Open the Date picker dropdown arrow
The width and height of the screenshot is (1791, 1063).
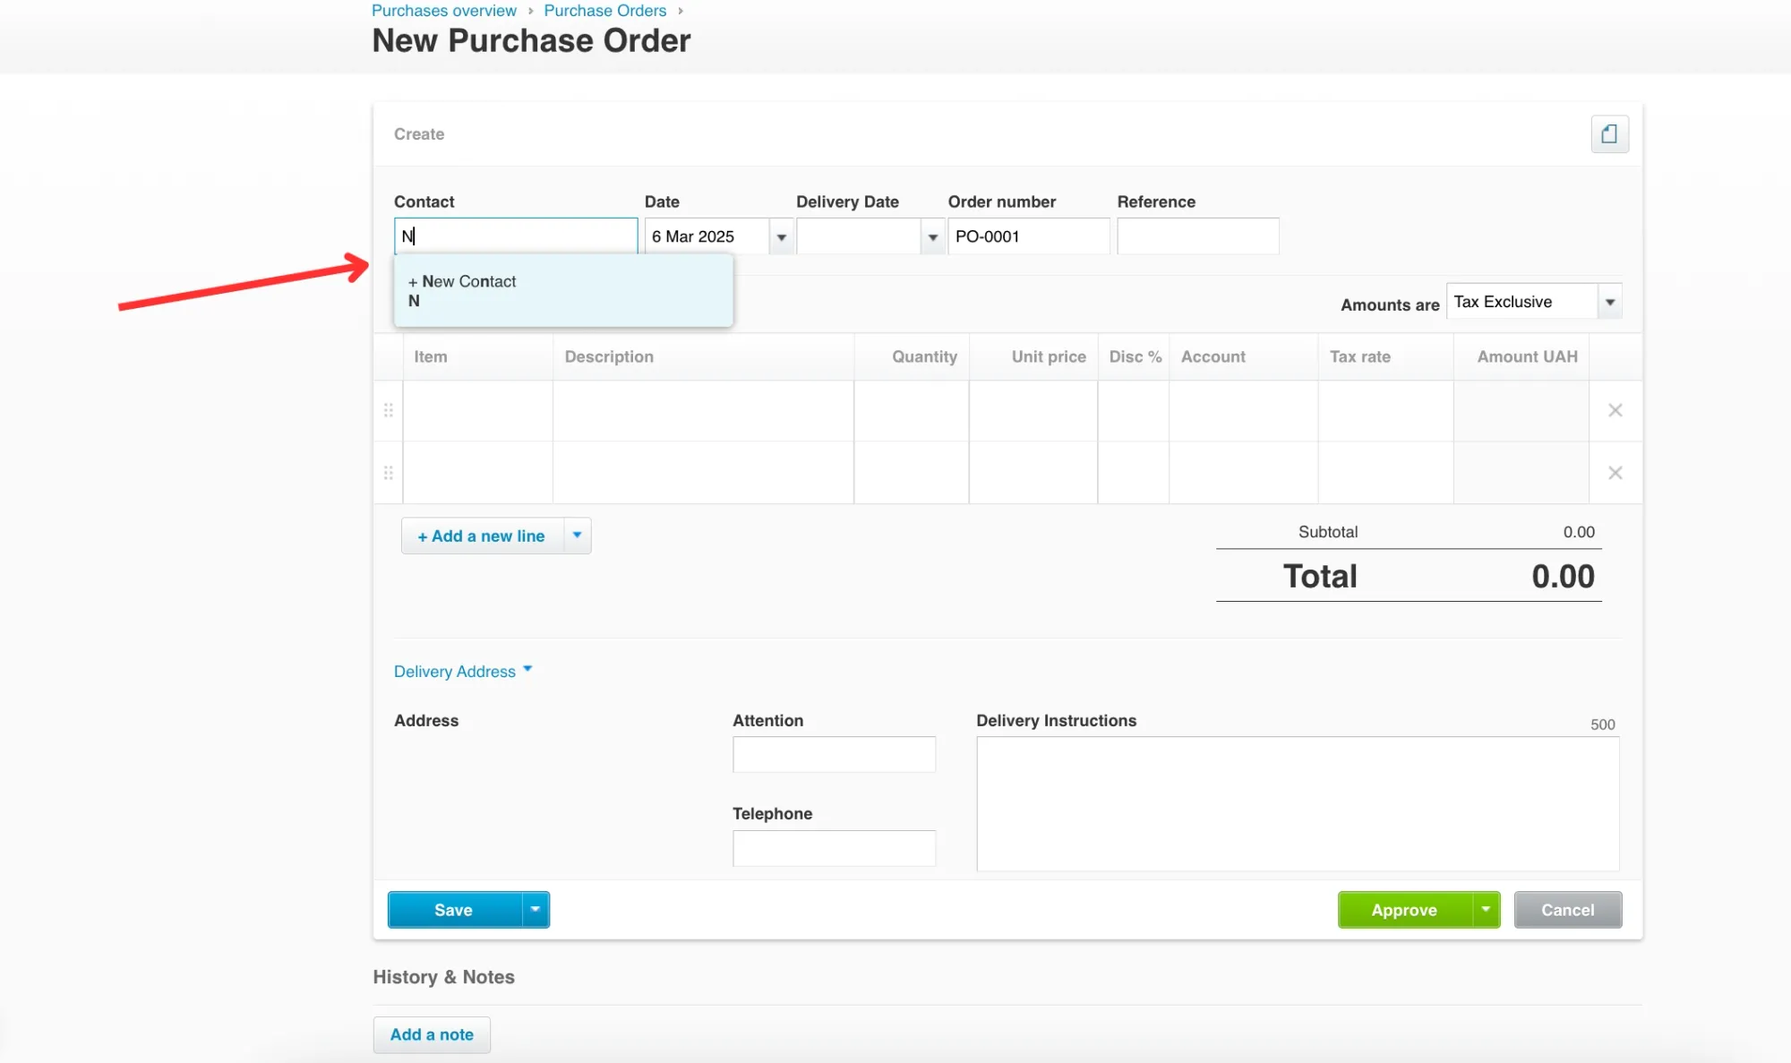pyautogui.click(x=782, y=236)
